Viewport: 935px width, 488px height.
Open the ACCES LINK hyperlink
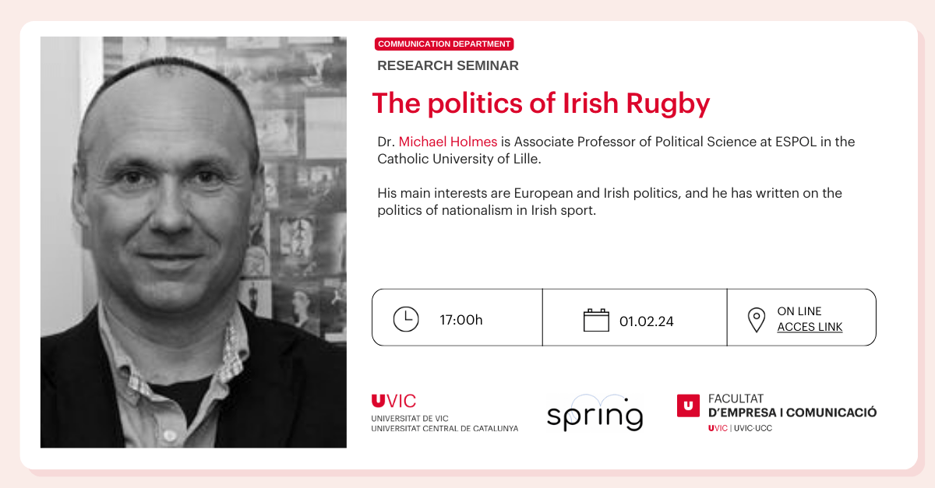pyautogui.click(x=810, y=327)
